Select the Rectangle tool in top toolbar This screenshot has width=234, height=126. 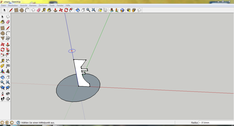tap(16, 10)
